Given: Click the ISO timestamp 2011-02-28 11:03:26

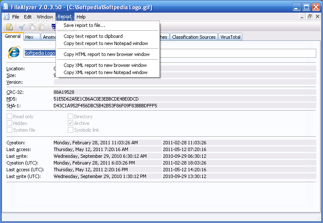Looking at the screenshot, I should tap(185, 143).
